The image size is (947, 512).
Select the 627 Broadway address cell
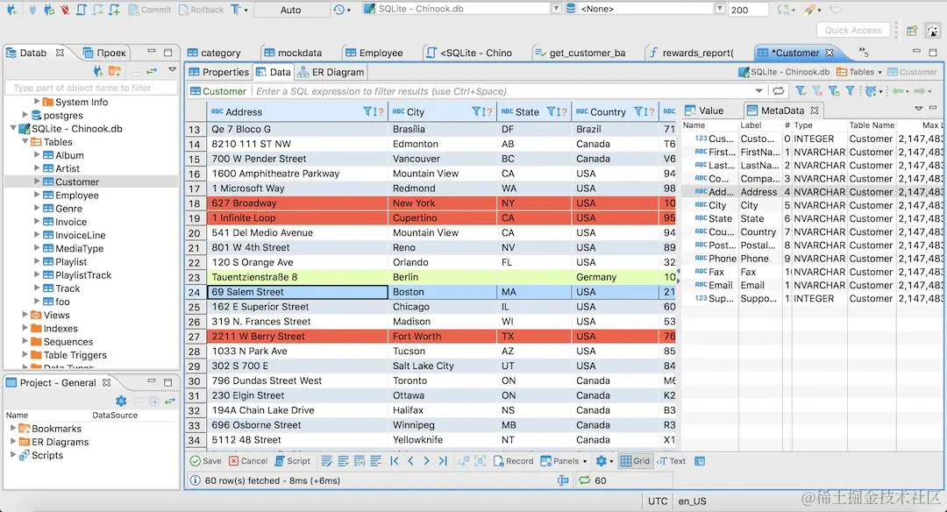click(297, 203)
